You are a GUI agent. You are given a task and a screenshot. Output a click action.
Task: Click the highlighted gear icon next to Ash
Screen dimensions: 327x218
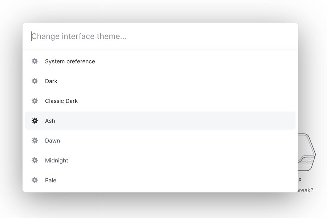point(35,121)
